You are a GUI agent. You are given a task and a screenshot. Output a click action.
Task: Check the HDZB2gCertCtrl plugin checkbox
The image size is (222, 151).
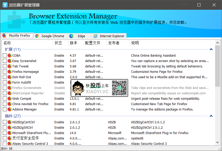coord(5,122)
